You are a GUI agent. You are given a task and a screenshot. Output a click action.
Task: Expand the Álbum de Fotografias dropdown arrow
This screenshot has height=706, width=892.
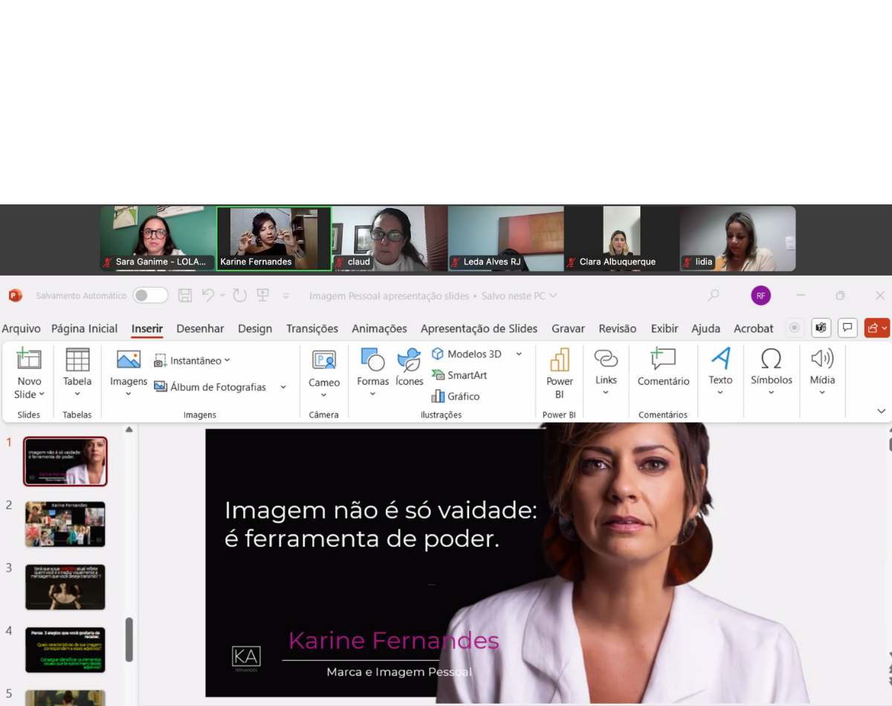click(283, 387)
